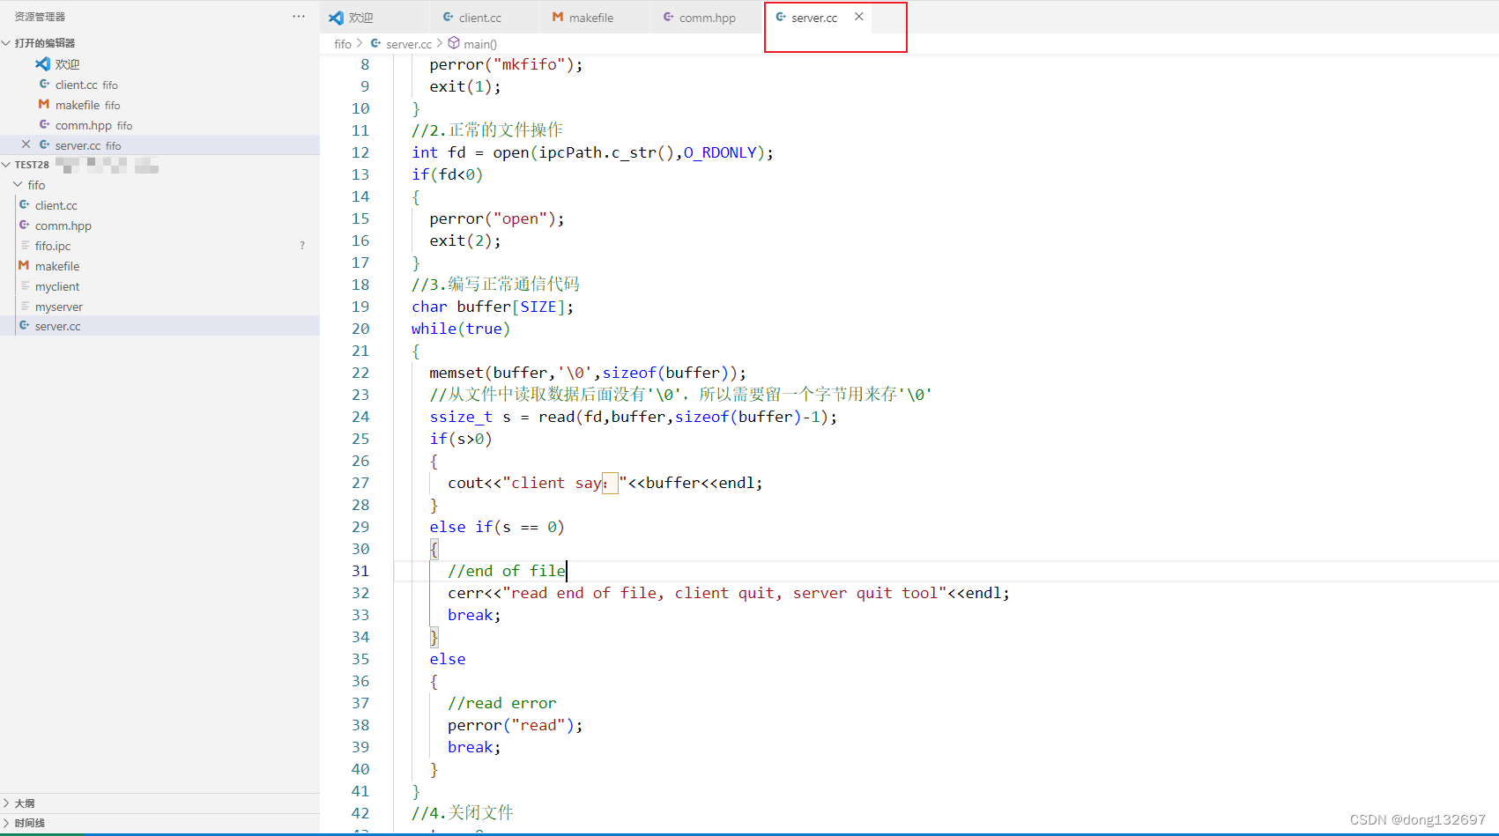Open Welcome entry from open editors
The image size is (1499, 836).
[160, 64]
